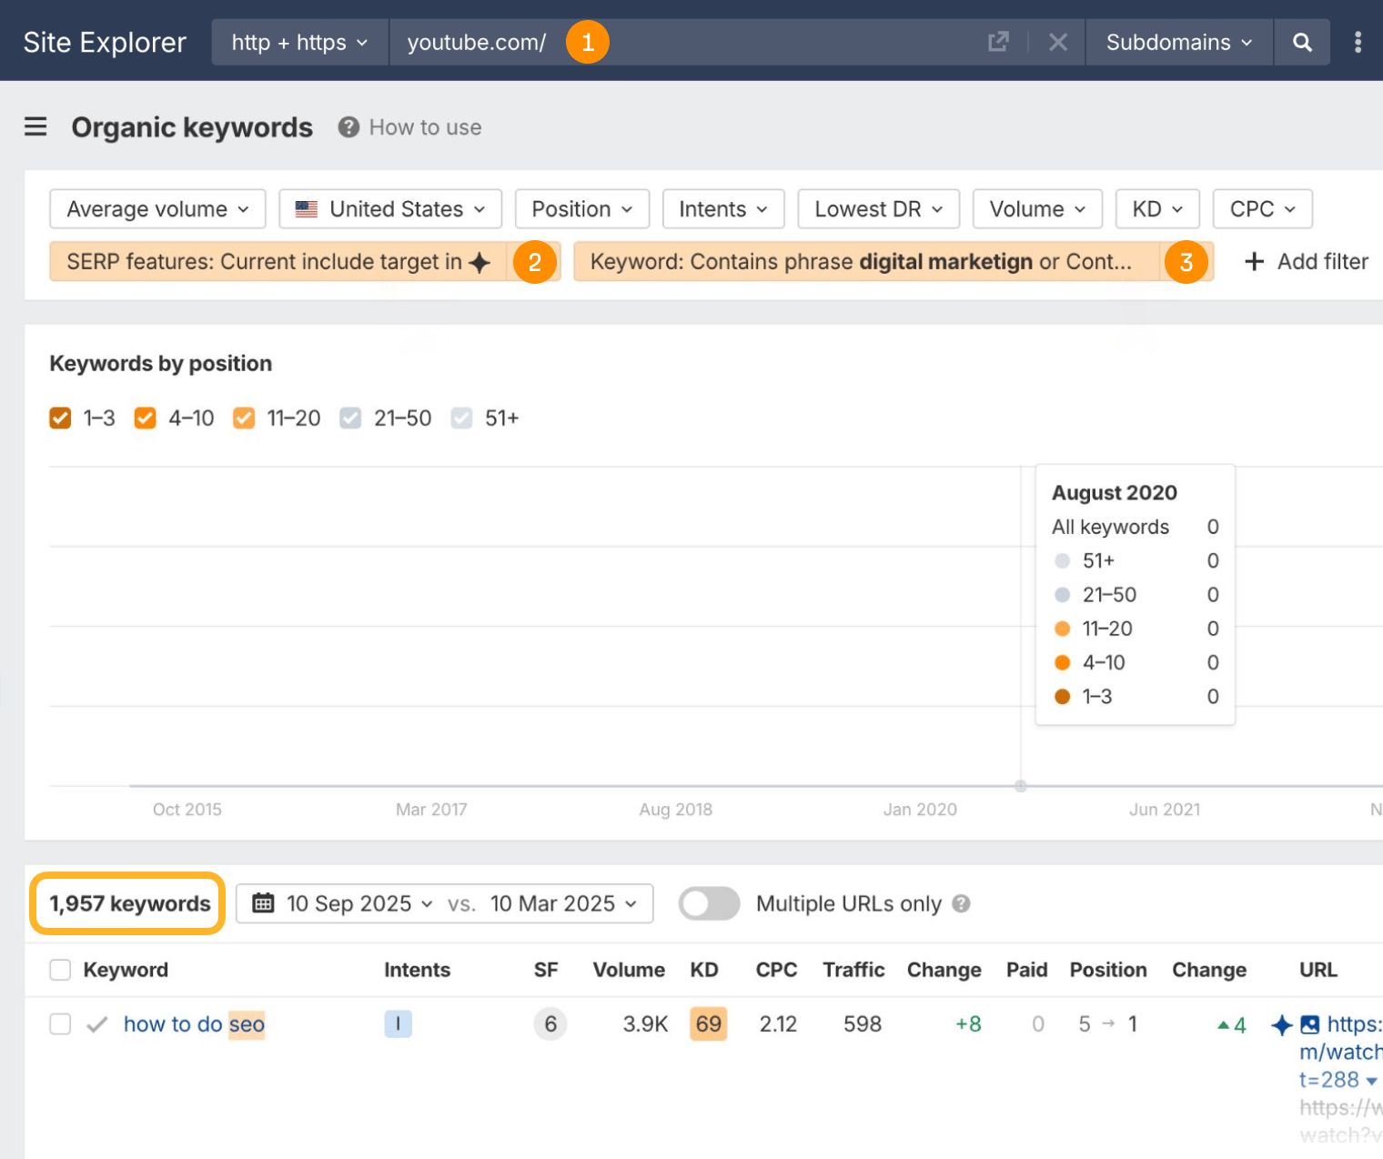The width and height of the screenshot is (1383, 1159).
Task: Turn on Multiple URLs only switch
Action: coord(709,903)
